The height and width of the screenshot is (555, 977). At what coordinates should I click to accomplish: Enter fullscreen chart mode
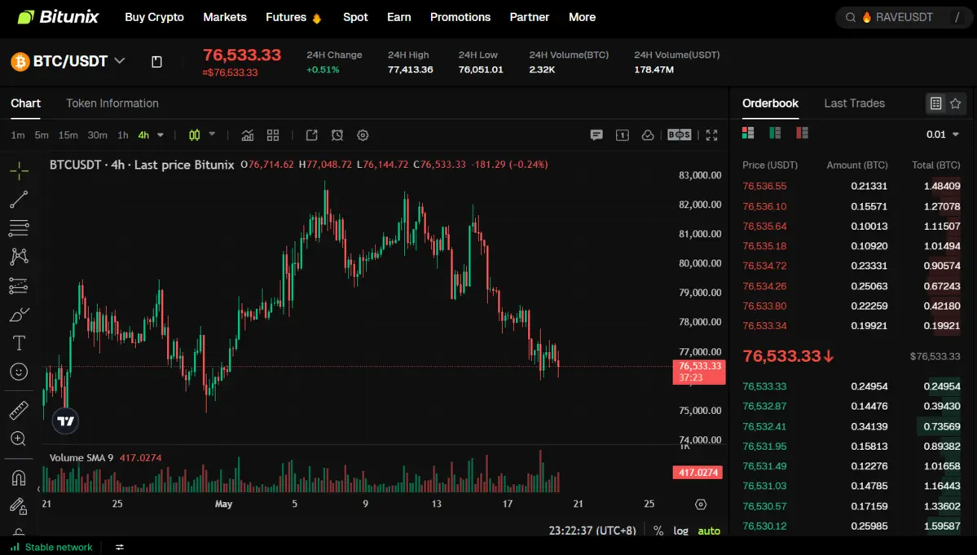(x=711, y=135)
